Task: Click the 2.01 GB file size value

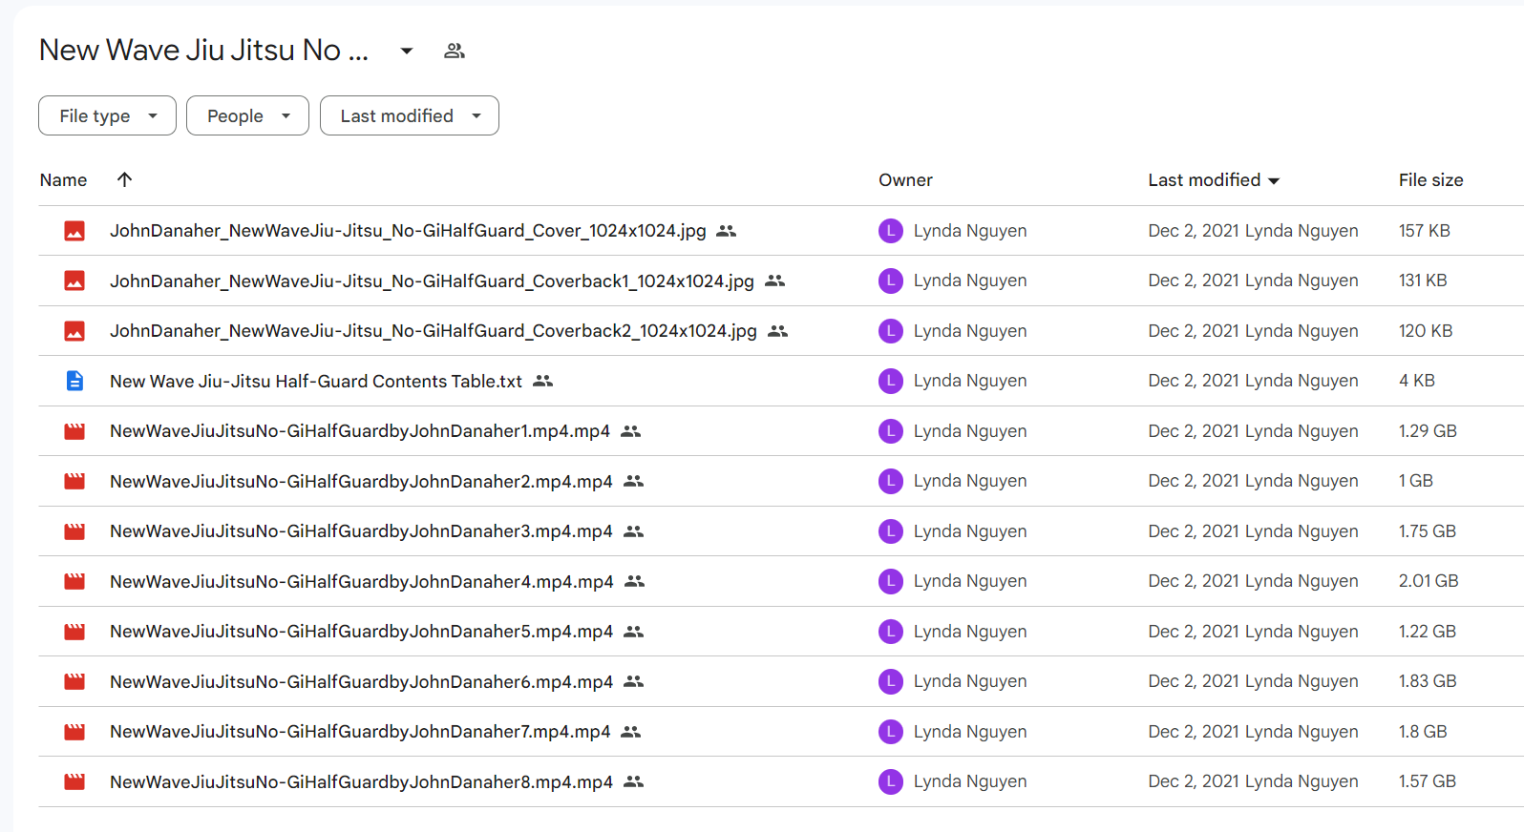Action: pos(1429,581)
